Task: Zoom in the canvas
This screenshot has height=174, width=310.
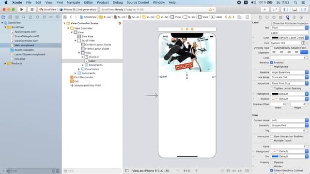Action: click(196, 171)
